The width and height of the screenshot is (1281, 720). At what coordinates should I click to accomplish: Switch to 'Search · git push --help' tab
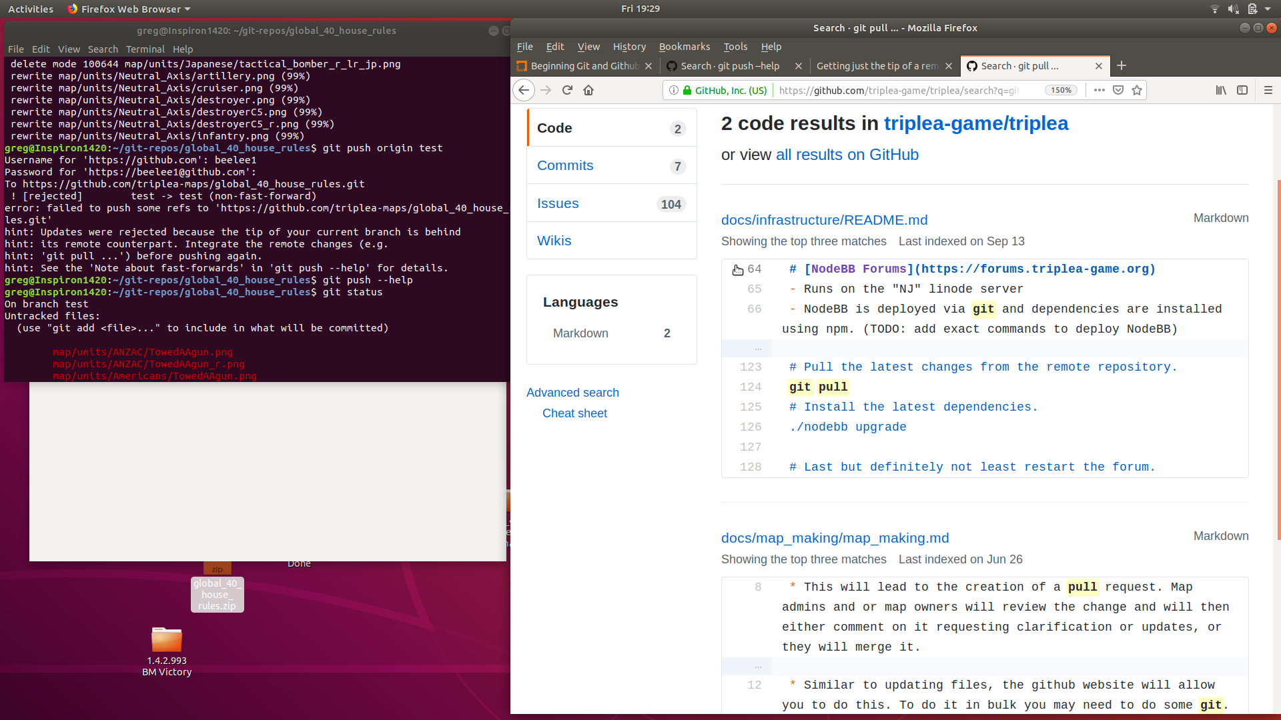[x=730, y=66]
